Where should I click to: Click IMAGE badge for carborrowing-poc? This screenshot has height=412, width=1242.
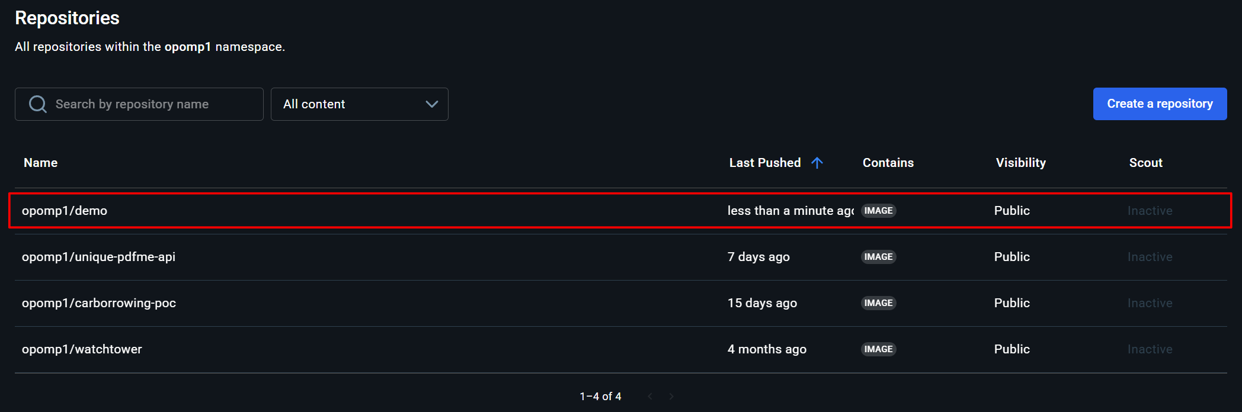click(x=878, y=303)
